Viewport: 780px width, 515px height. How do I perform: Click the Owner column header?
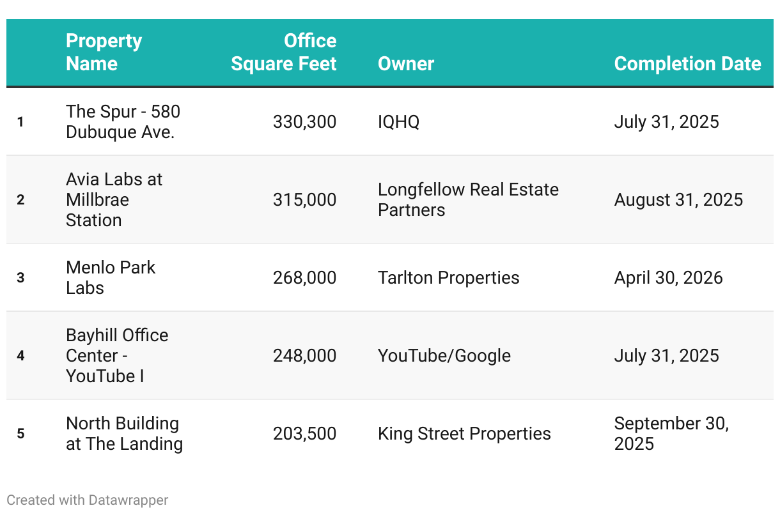406,64
